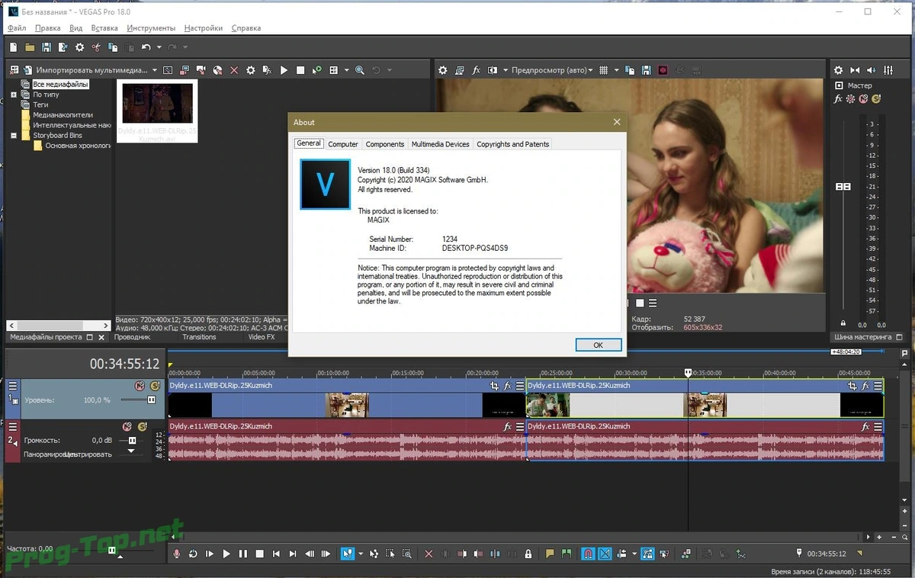Toggle record with the timeline microphone button
Image resolution: width=915 pixels, height=578 pixels.
(x=177, y=554)
